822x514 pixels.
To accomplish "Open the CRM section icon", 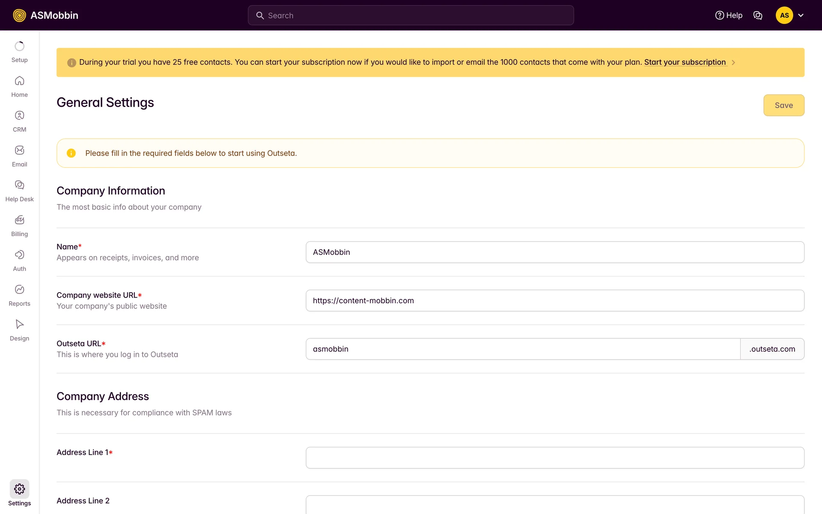I will [19, 116].
